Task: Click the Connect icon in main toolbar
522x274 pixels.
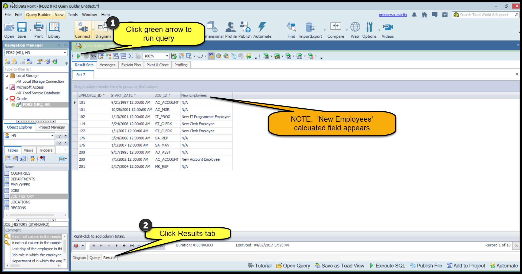Action: click(83, 30)
